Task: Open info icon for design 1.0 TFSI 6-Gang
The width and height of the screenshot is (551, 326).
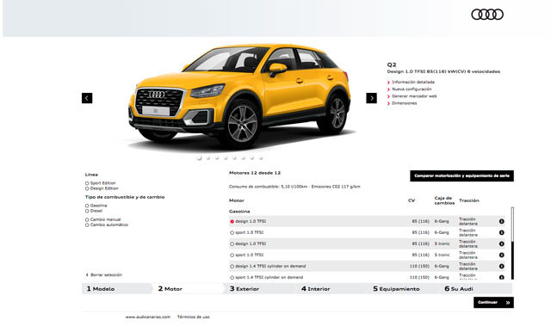Action: 501,221
